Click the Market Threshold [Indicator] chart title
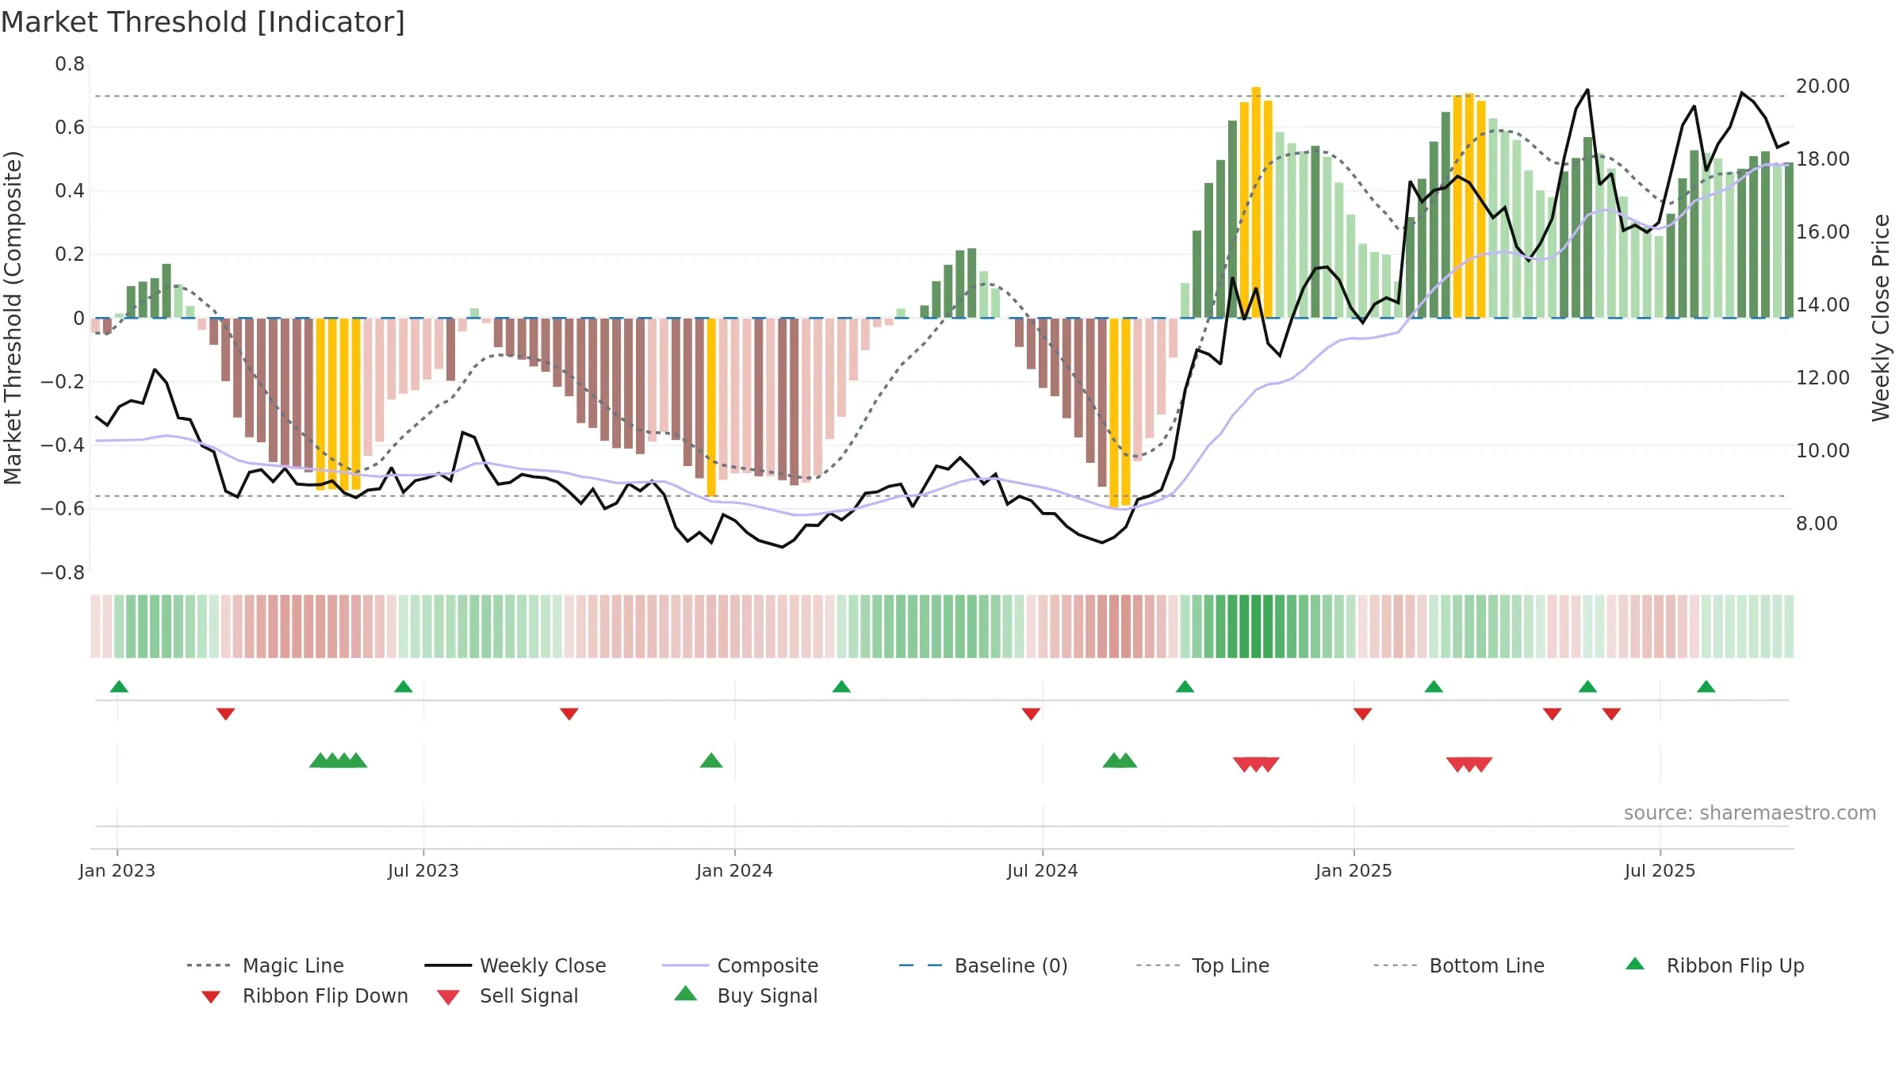This screenshot has width=1903, height=1070. pyautogui.click(x=203, y=22)
